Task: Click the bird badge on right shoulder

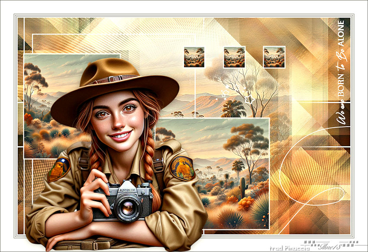Action: [182, 168]
